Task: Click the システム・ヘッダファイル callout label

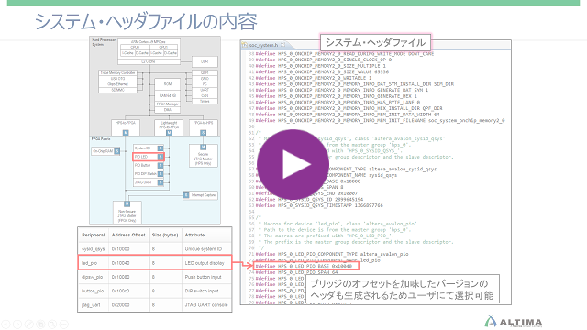Action: (375, 42)
